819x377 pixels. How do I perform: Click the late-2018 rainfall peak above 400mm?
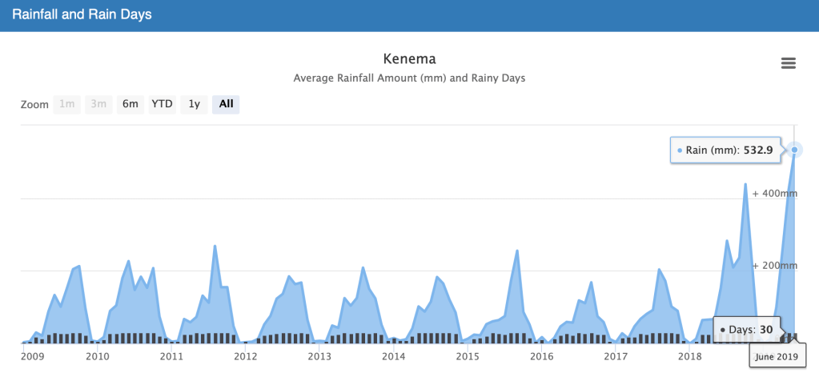coord(745,185)
